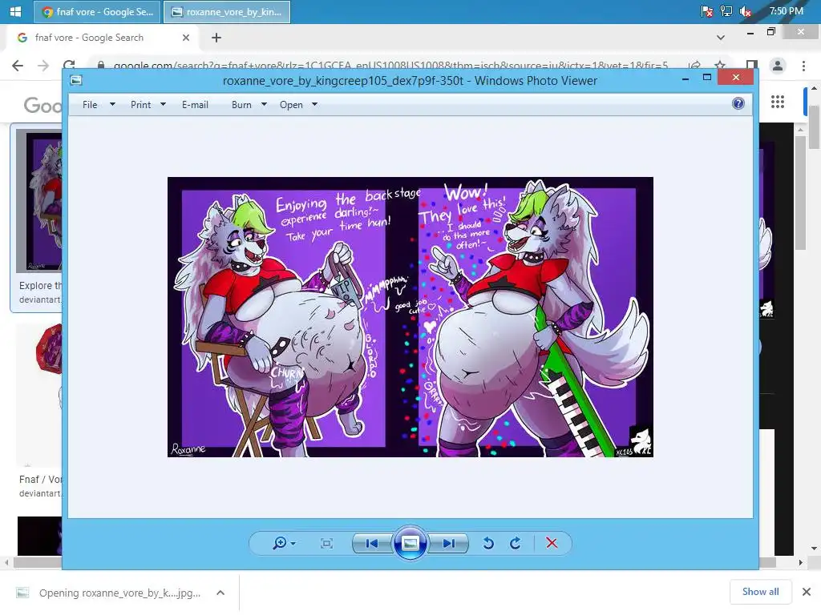The width and height of the screenshot is (821, 615).
Task: Open Chrome profile avatar
Action: 778,66
